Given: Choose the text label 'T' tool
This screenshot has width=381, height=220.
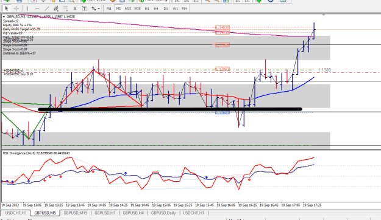Looking at the screenshot, I should pos(84,9).
